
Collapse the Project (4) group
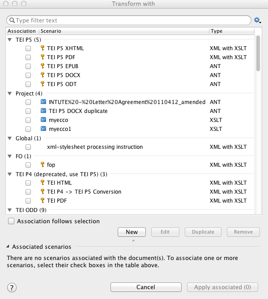10,93
